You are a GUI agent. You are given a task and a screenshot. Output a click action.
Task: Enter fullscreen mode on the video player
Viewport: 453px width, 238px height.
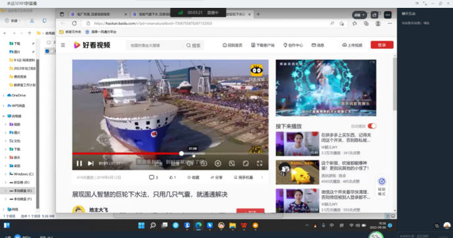coord(259,164)
